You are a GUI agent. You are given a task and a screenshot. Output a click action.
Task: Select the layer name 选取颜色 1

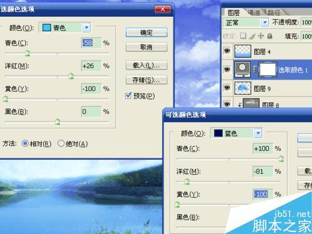293,70
